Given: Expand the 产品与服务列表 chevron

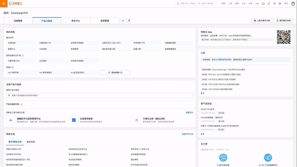Looking at the screenshot, I should point(21,104).
